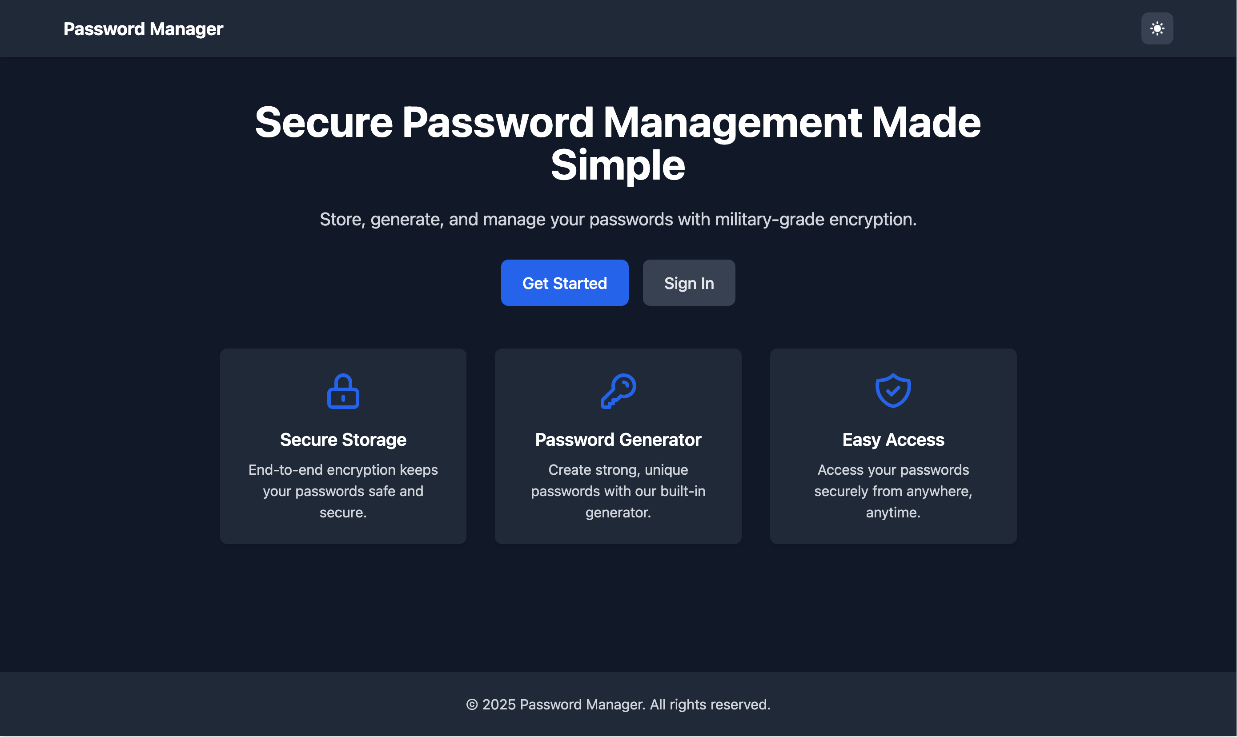Select the Secure Storage card heading
The image size is (1237, 737).
pyautogui.click(x=343, y=440)
